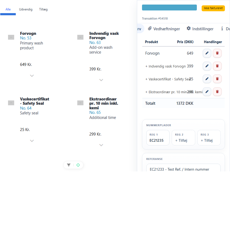Click the Ekstraordinær pr. 10 min card title
This screenshot has height=225, width=230.
pyautogui.click(x=104, y=103)
